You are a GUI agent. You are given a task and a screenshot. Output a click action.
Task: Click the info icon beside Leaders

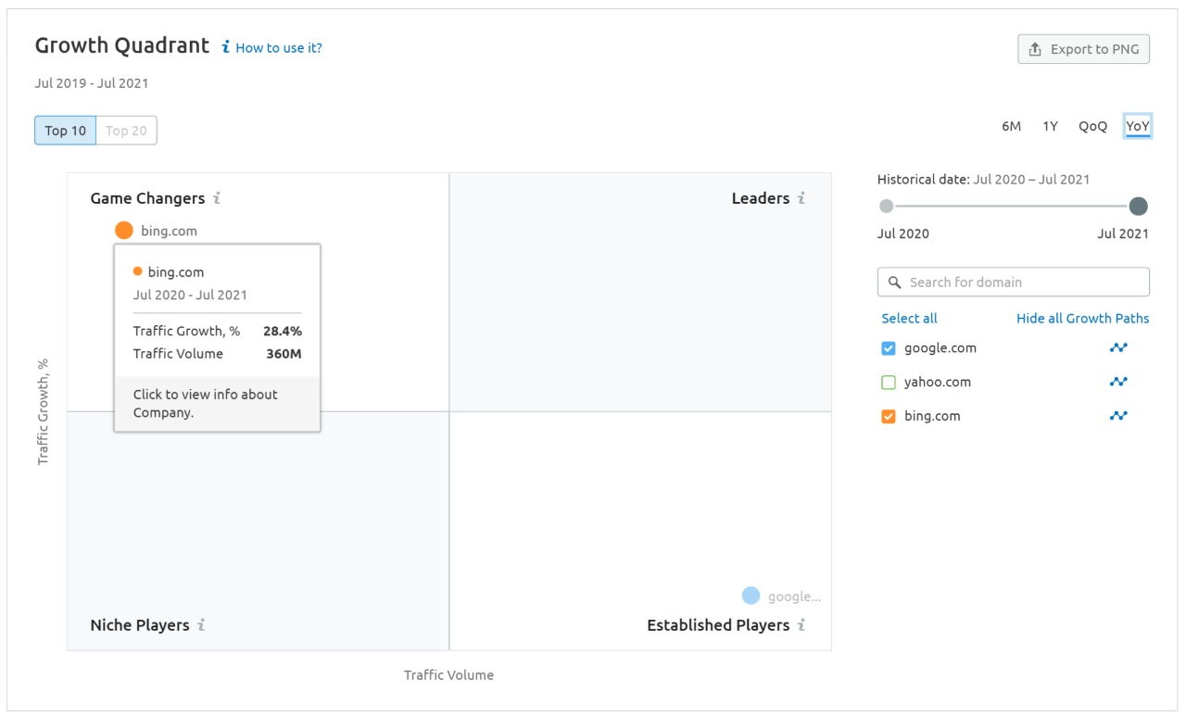click(x=801, y=198)
